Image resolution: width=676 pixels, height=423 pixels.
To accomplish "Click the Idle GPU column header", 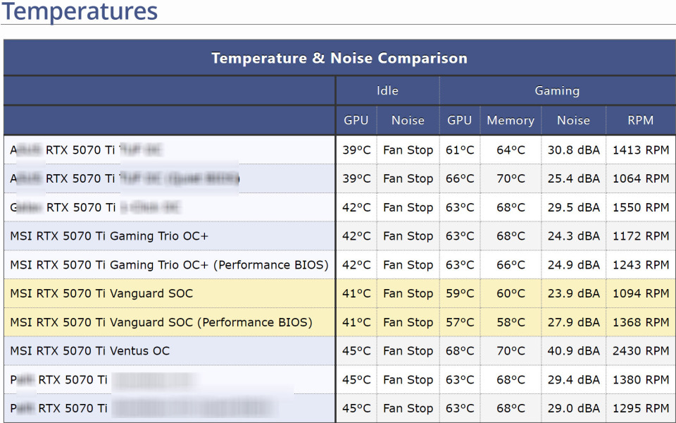I will pyautogui.click(x=356, y=121).
